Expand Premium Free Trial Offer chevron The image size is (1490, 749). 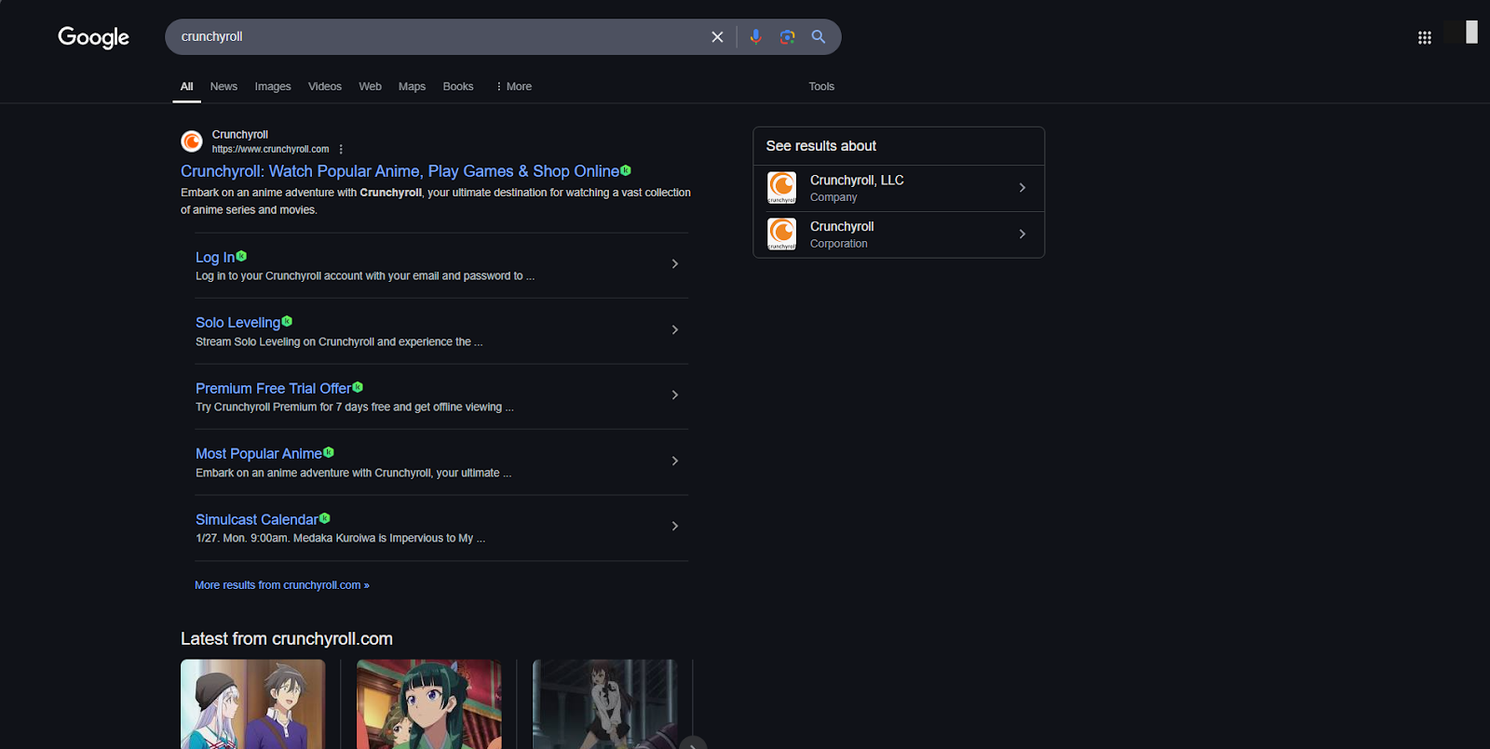pos(675,395)
